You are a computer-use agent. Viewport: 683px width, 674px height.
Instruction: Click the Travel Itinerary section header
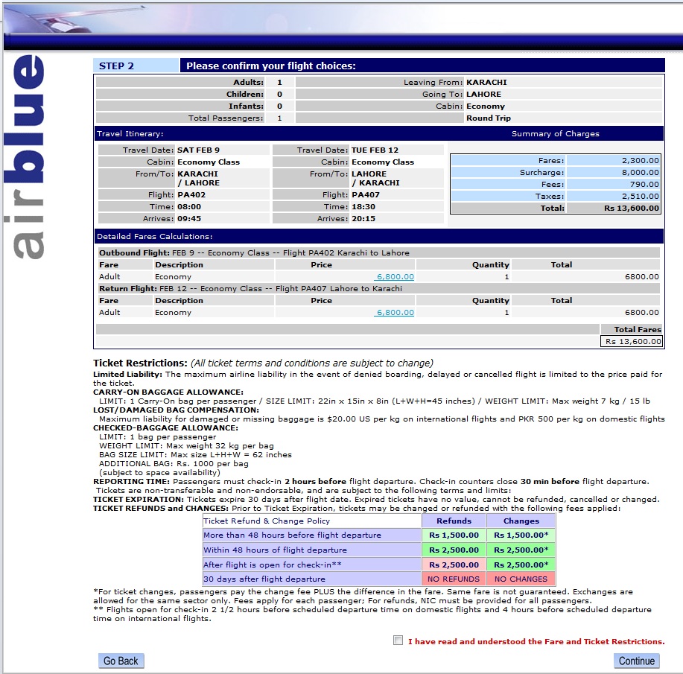(x=130, y=134)
